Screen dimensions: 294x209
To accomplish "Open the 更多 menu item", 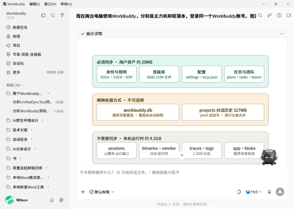I will [x=13, y=72].
